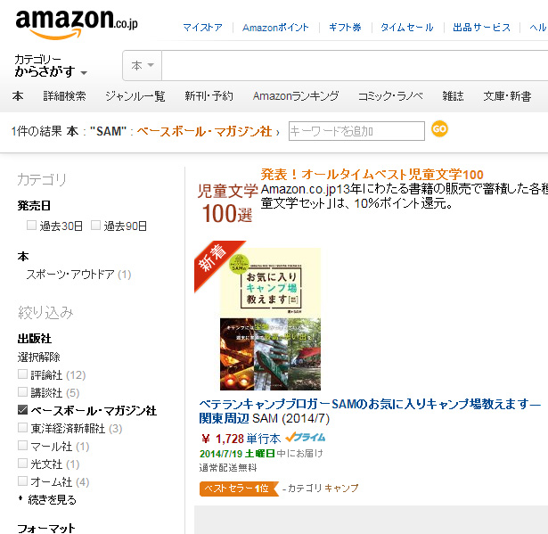Click the Amazon.co.jp logo
The image size is (548, 534).
[77, 24]
